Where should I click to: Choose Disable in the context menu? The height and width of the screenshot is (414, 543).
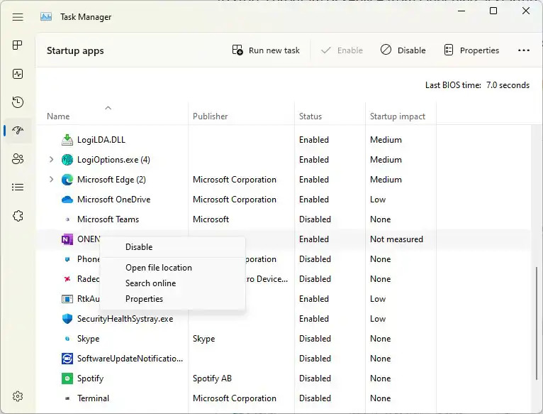click(139, 247)
